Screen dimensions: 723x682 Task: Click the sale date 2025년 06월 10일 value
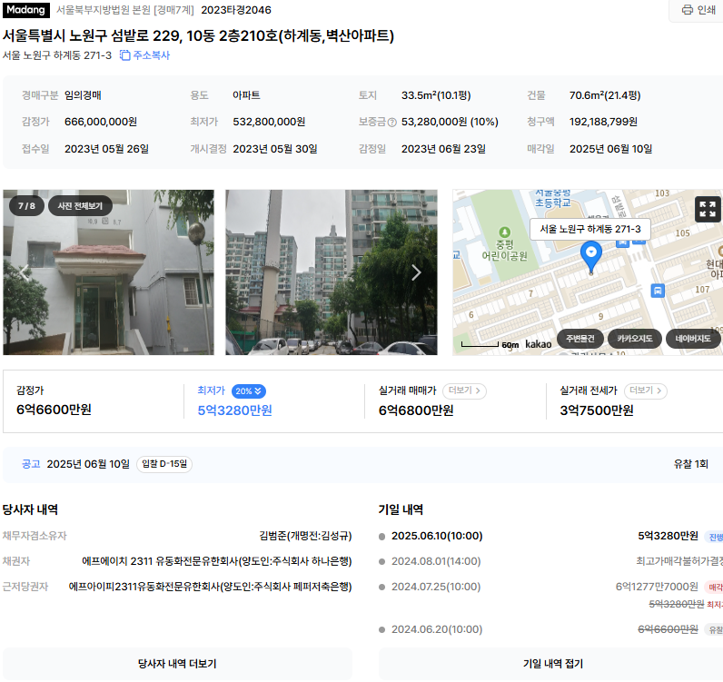tap(610, 149)
